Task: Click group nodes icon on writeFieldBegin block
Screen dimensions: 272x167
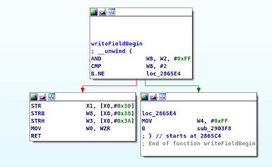Action: point(112,12)
